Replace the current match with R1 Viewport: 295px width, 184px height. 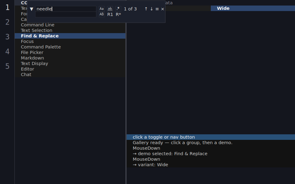pos(110,14)
